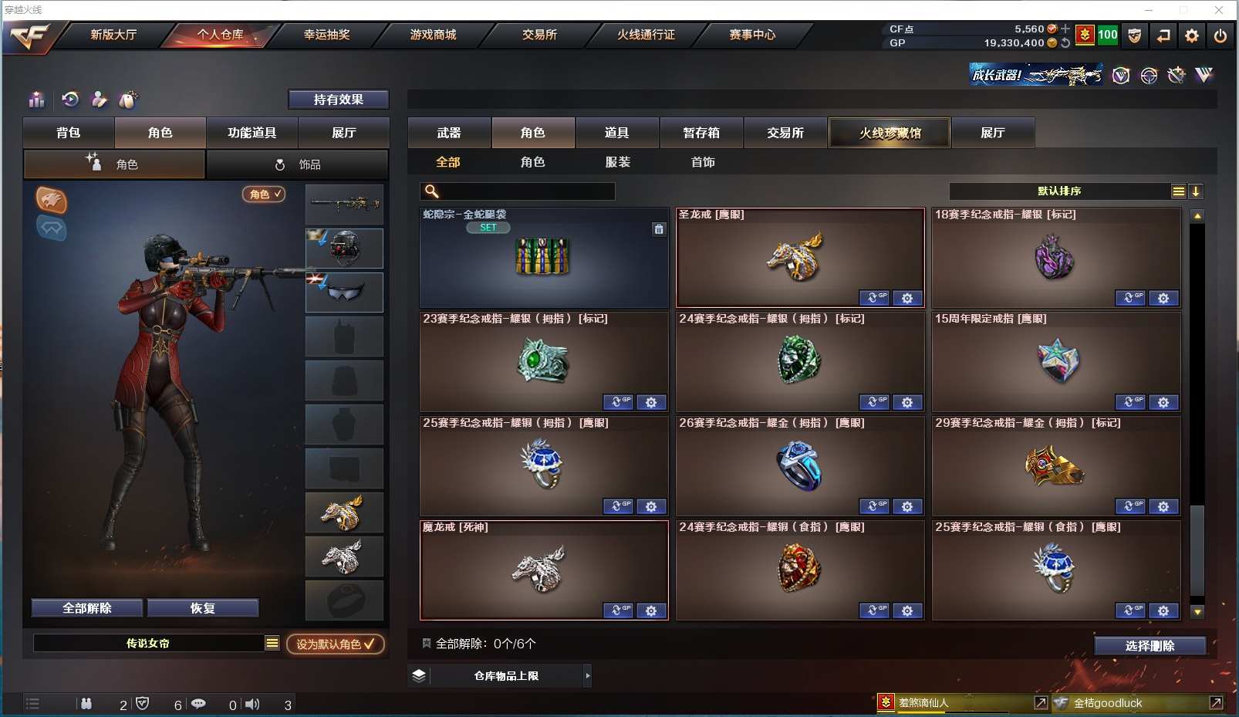The height and width of the screenshot is (717, 1239).
Task: Click the 选择删除 button
Action: pos(1150,646)
